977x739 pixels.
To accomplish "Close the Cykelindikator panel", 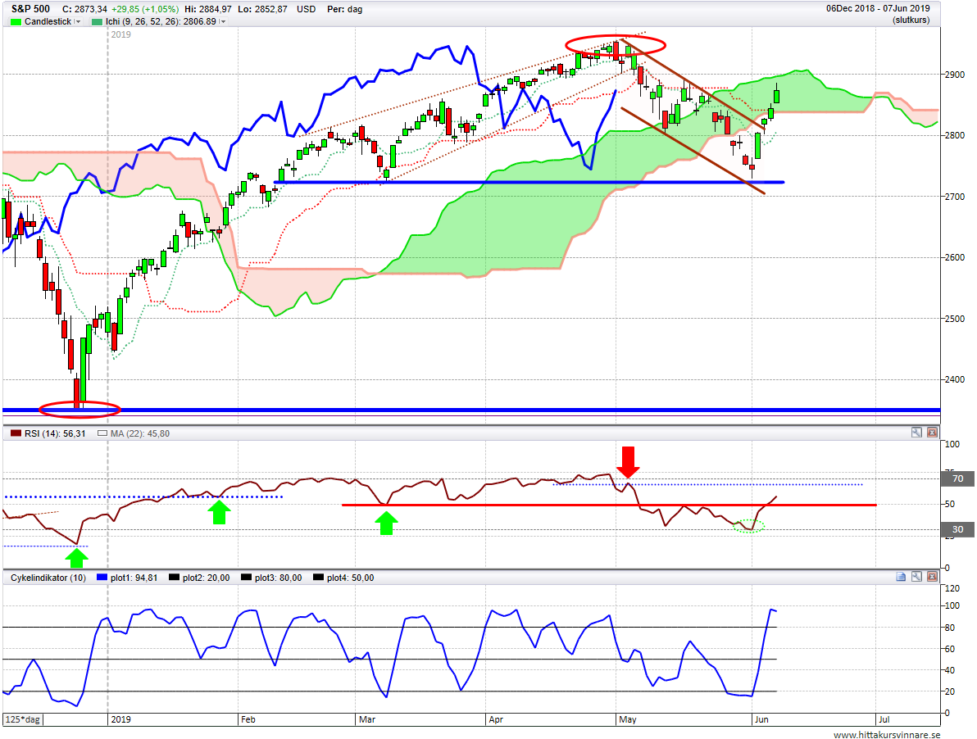I will [932, 577].
